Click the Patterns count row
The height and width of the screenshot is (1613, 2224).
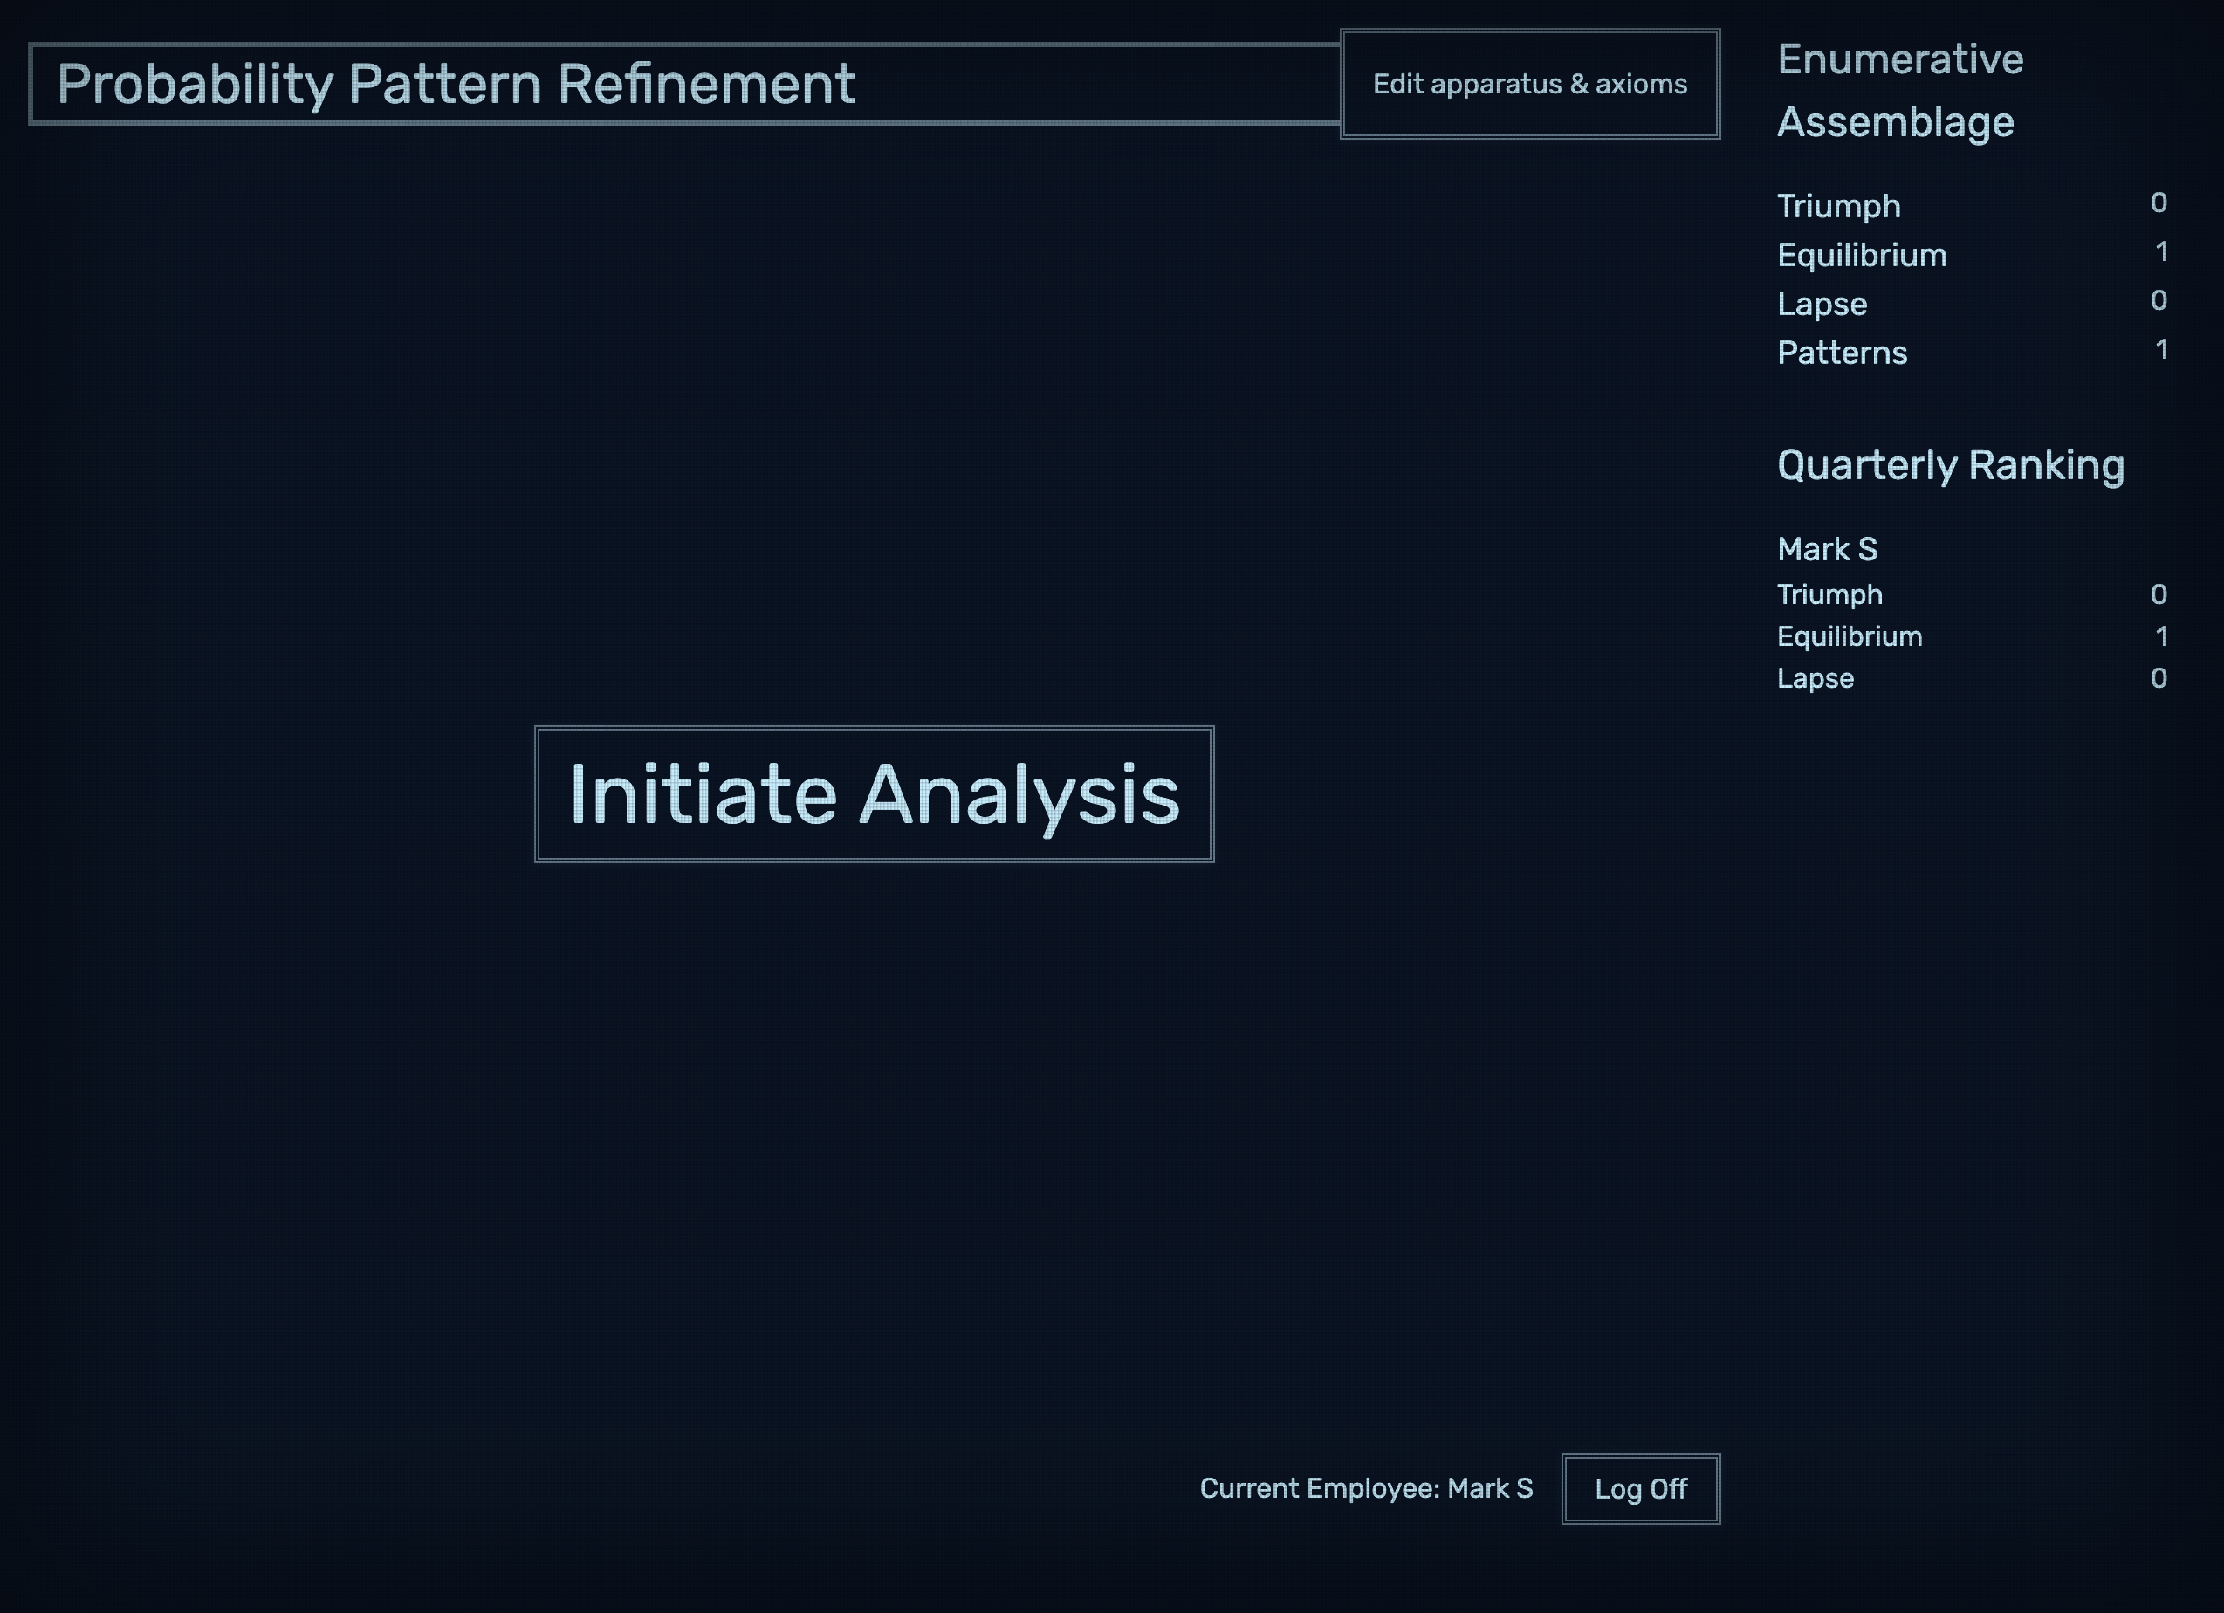tap(1842, 353)
